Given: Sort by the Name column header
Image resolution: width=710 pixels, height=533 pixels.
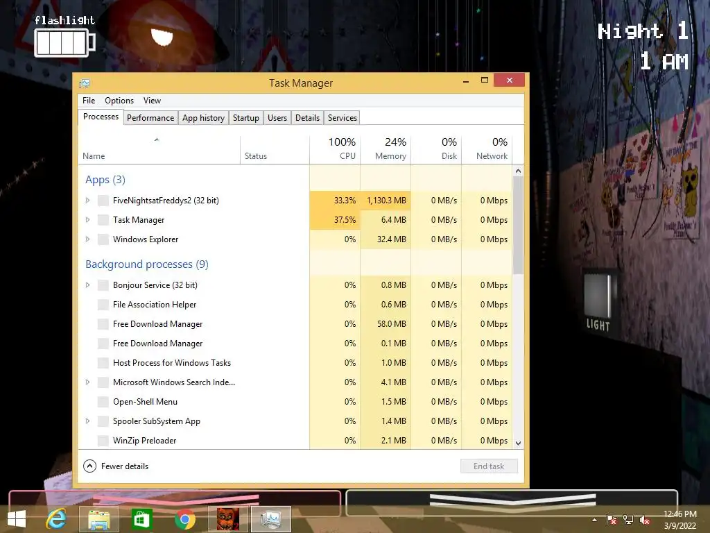Looking at the screenshot, I should 159,150.
